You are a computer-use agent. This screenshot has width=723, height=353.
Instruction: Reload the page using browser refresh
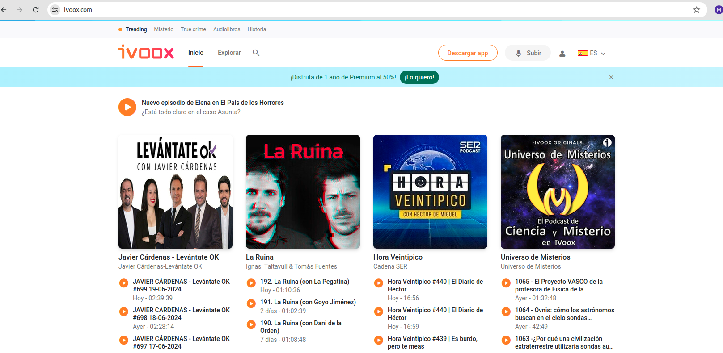pos(36,10)
